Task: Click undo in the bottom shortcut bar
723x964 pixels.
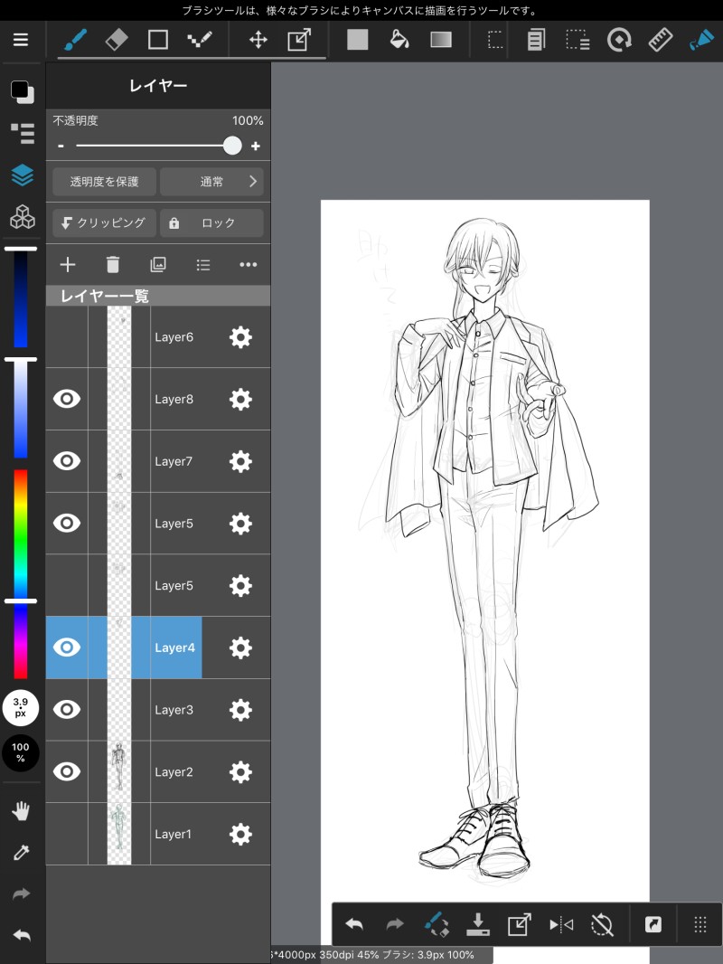Action: coord(354,924)
